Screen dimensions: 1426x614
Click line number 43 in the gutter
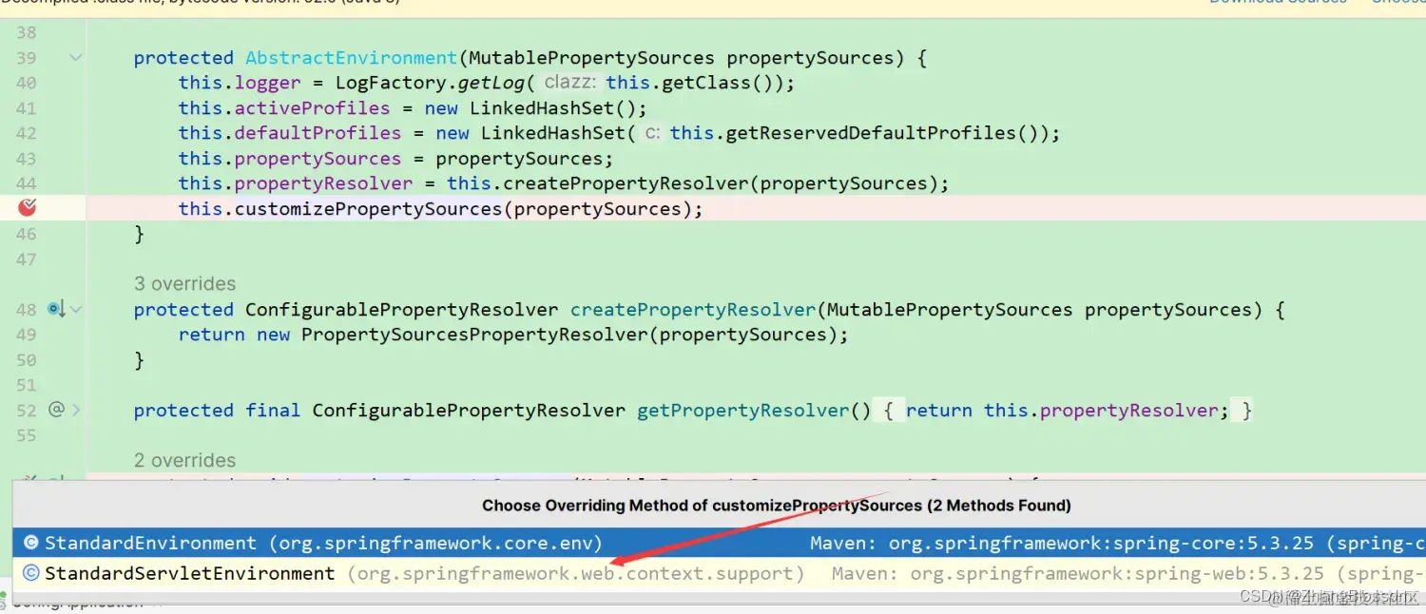pos(26,159)
